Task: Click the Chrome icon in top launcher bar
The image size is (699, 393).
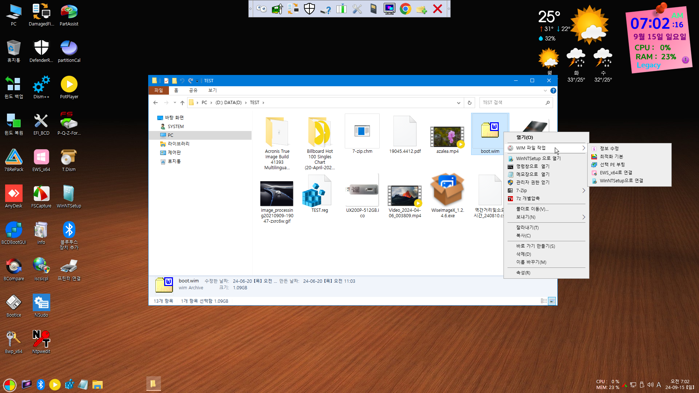Action: tap(405, 9)
